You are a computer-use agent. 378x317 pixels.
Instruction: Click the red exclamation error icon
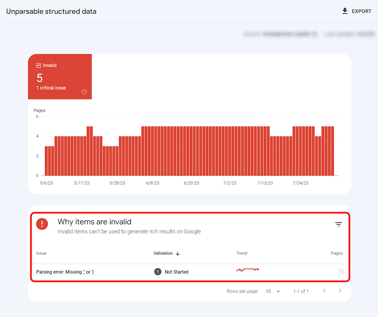42,224
